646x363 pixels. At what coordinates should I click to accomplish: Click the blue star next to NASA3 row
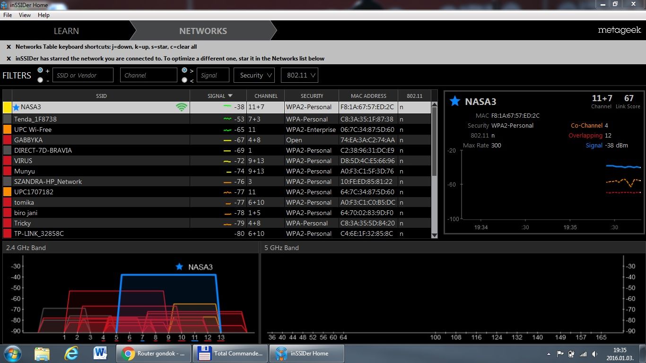[x=16, y=107]
